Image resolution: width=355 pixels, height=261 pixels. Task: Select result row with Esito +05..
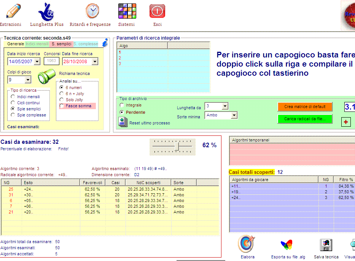tap(110, 201)
